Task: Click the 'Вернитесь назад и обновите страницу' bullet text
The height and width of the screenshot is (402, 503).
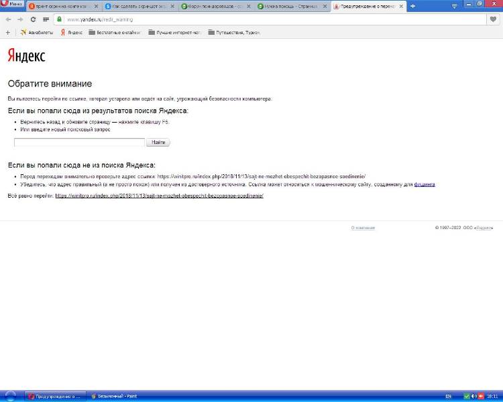Action: [95, 122]
